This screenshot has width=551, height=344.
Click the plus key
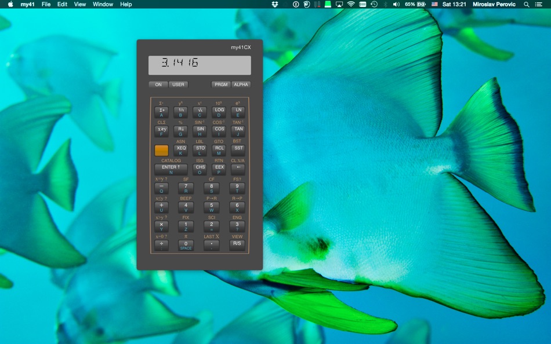coord(161,207)
